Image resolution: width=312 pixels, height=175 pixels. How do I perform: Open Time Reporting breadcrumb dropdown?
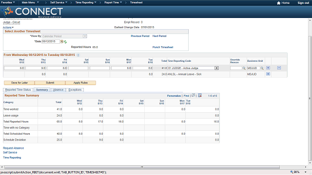[86, 2]
